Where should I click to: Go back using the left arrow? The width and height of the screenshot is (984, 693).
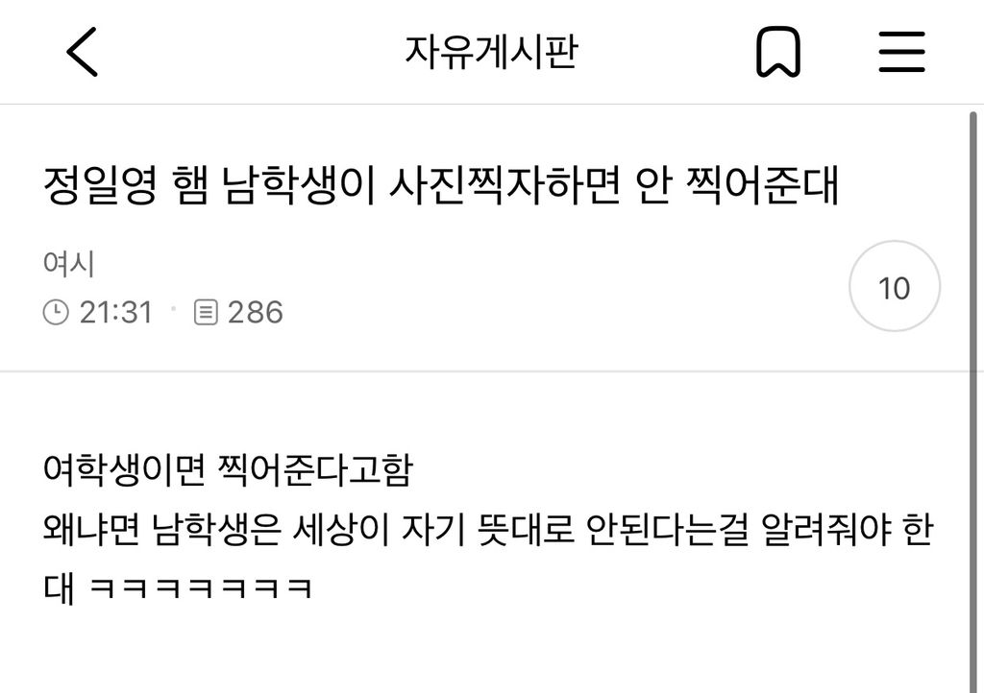83,52
